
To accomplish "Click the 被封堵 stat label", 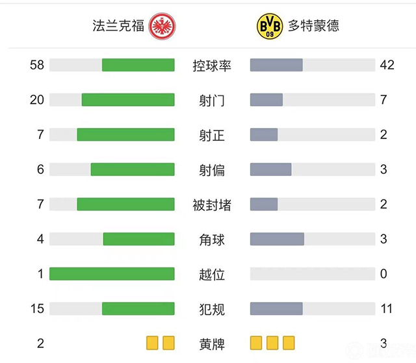I will click(212, 205).
